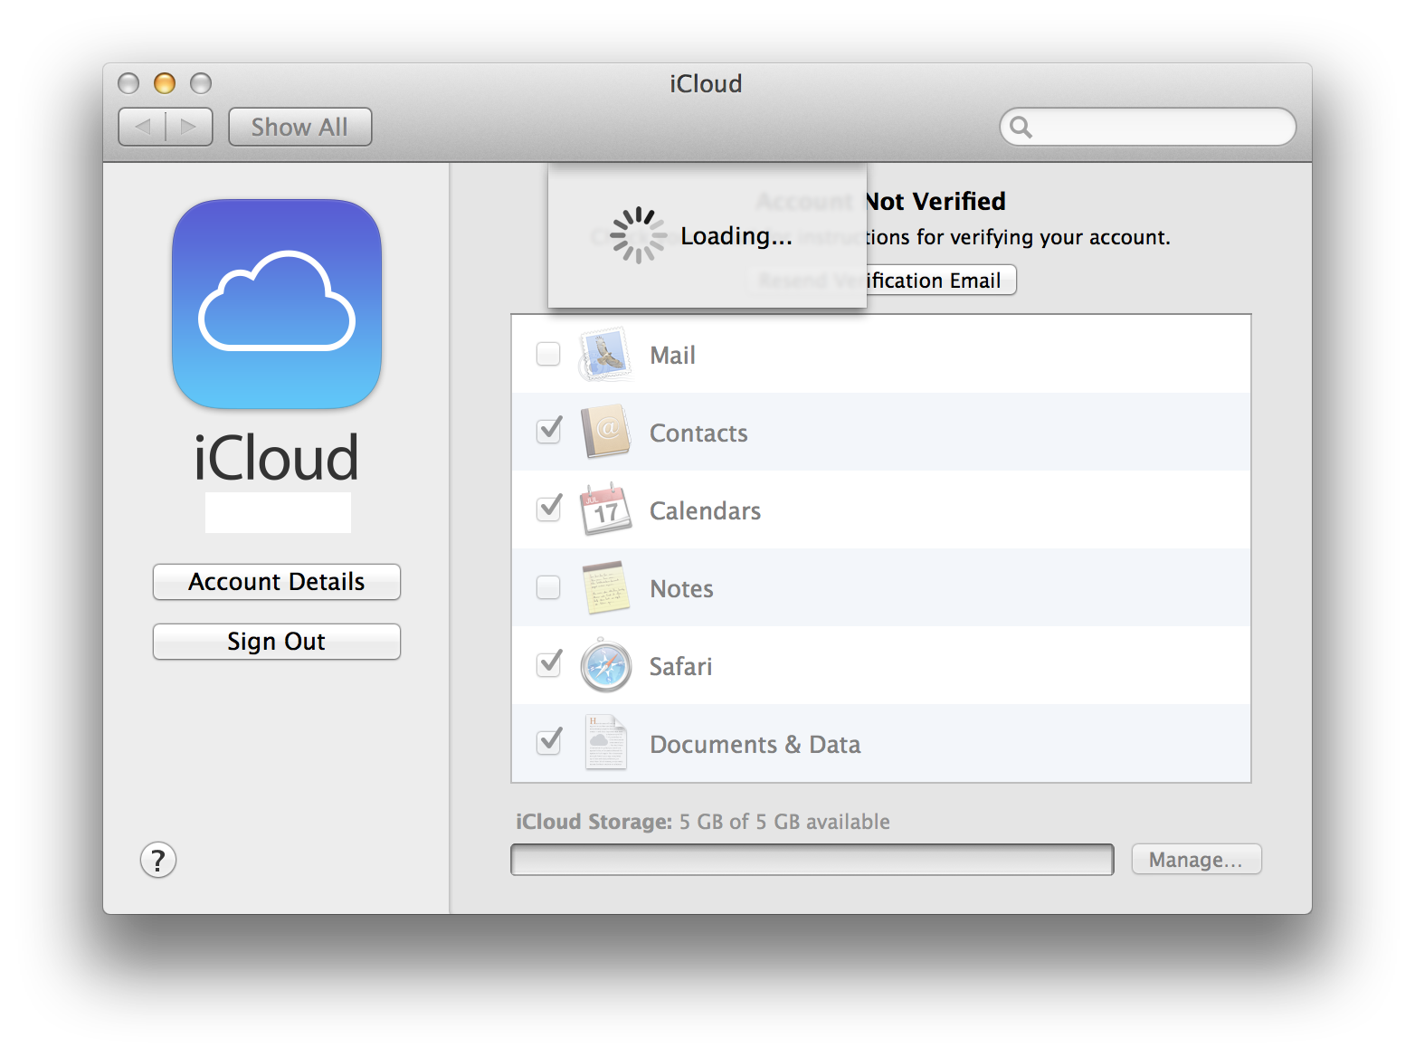The width and height of the screenshot is (1415, 1057).
Task: Go forward with the right arrow button
Action: click(189, 127)
